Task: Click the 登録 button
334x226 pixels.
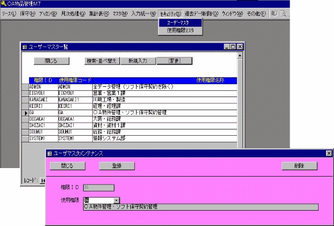Action: click(x=117, y=166)
